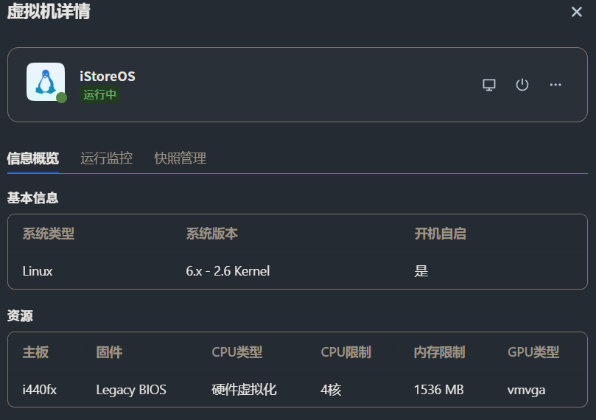The height and width of the screenshot is (420, 596).
Task: Click the iStoreOS virtual machine name
Action: [x=108, y=77]
